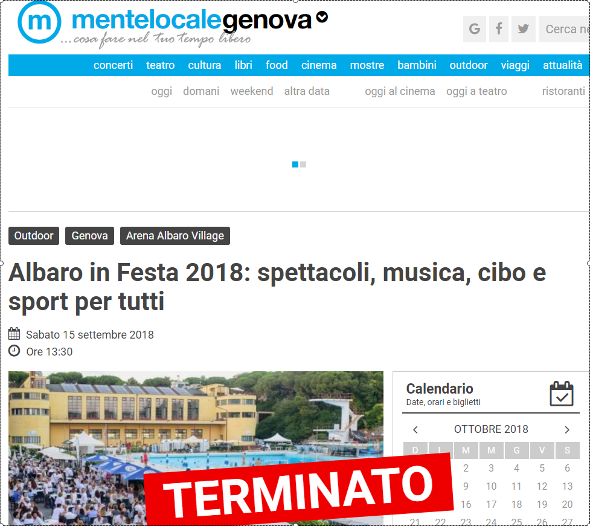Screen dimensions: 590x526
Task: Go to previous month in calendar
Action: tap(415, 429)
